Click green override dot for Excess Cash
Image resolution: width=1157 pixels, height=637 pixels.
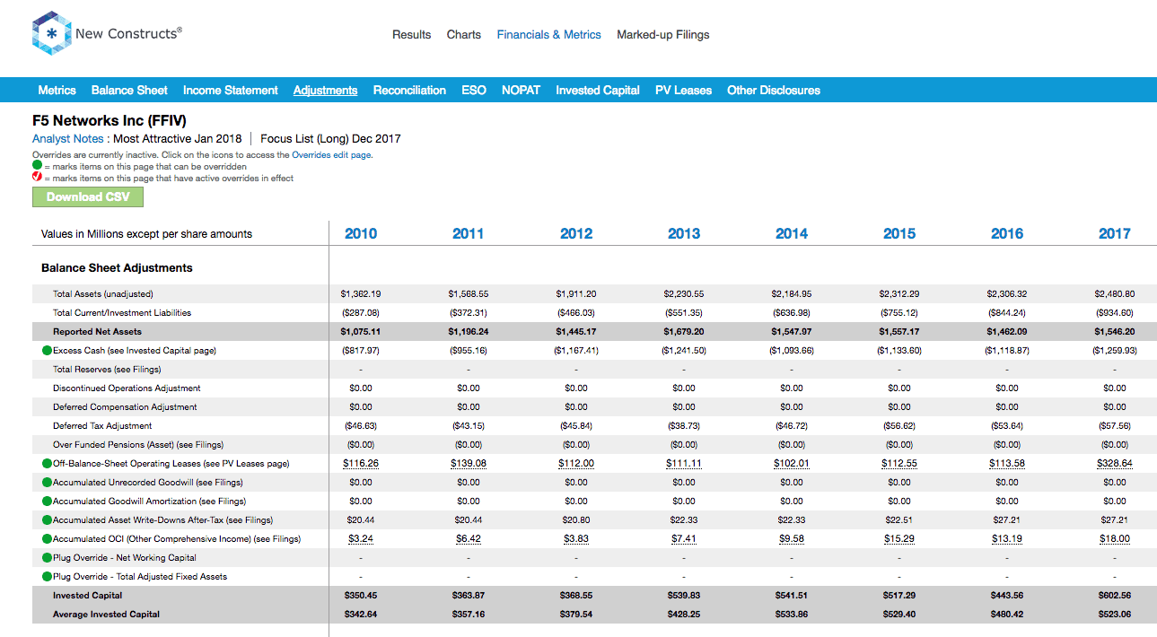(47, 351)
